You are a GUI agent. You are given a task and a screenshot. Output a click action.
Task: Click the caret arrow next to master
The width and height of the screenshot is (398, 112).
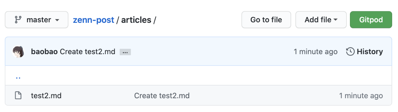[57, 20]
